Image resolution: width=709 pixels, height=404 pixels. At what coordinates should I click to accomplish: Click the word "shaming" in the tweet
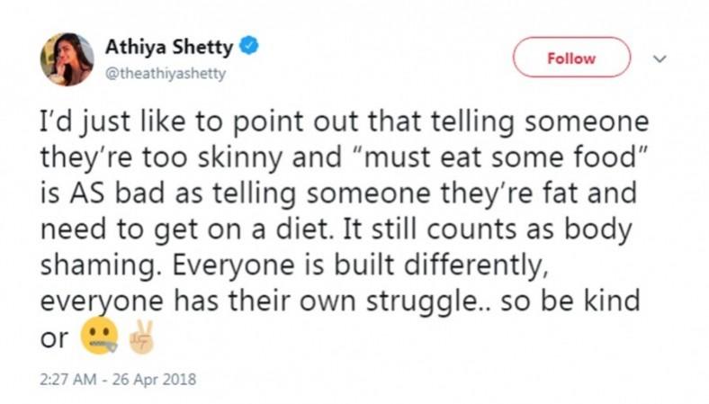[98, 266]
